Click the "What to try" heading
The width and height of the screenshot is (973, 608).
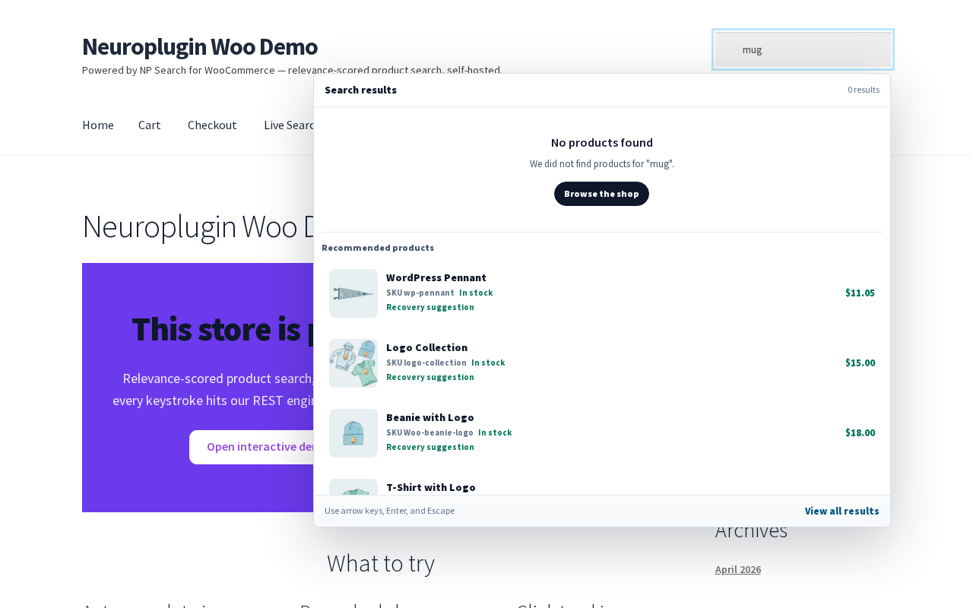click(381, 563)
